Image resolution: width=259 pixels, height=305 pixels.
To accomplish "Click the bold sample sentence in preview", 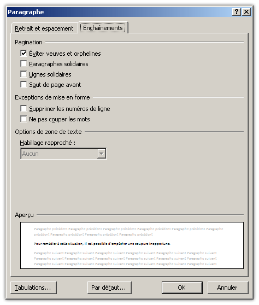I will [x=102, y=244].
